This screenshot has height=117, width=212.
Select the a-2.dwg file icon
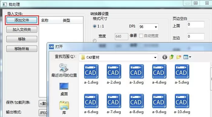pyautogui.click(x=114, y=71)
